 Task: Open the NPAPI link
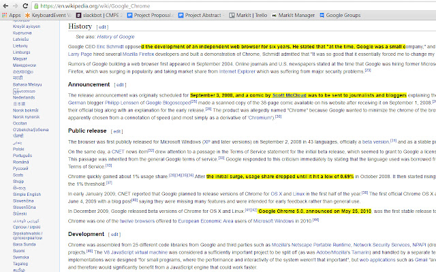coord(420,245)
